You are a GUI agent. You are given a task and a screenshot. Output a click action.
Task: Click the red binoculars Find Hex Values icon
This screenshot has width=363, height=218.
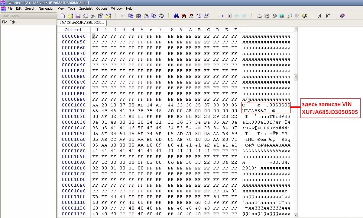click(184, 16)
